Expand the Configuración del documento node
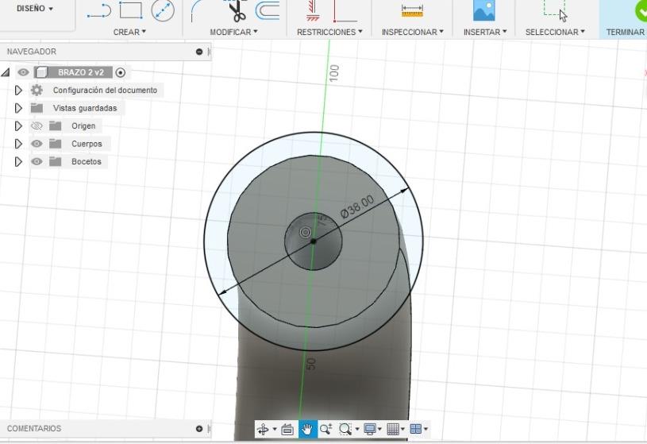The width and height of the screenshot is (647, 444). point(18,90)
